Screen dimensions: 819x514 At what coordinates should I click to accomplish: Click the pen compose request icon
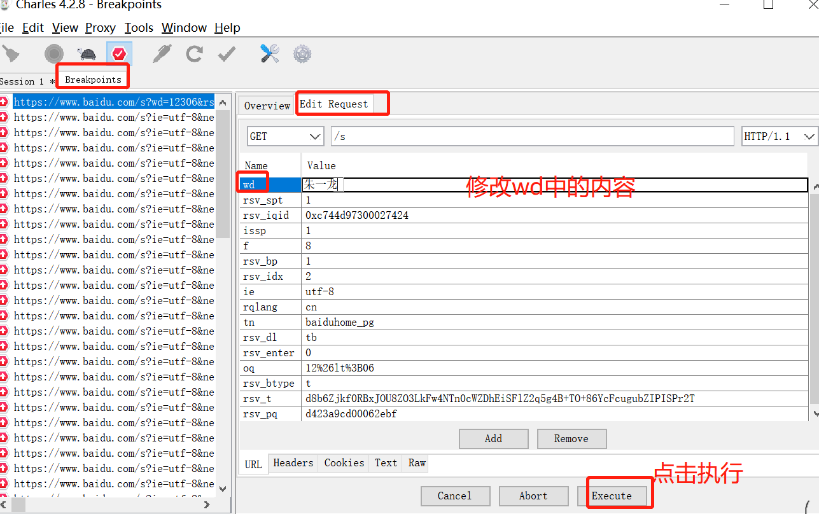click(162, 54)
